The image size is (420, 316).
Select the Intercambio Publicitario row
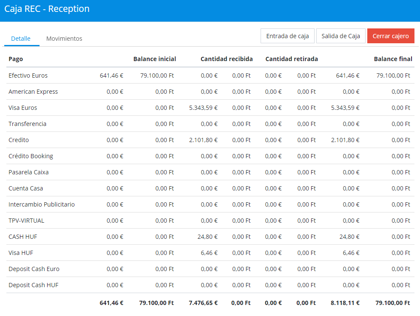(42, 204)
